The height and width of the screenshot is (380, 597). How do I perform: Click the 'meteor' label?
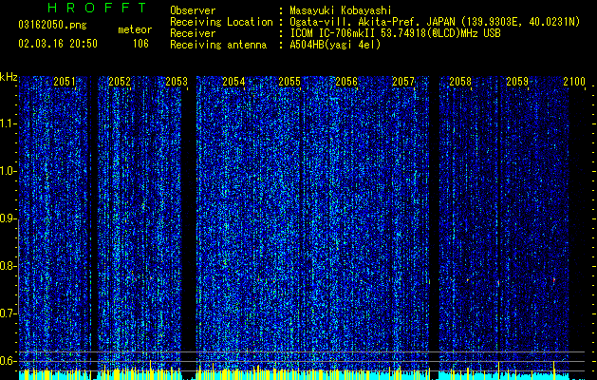pos(135,29)
